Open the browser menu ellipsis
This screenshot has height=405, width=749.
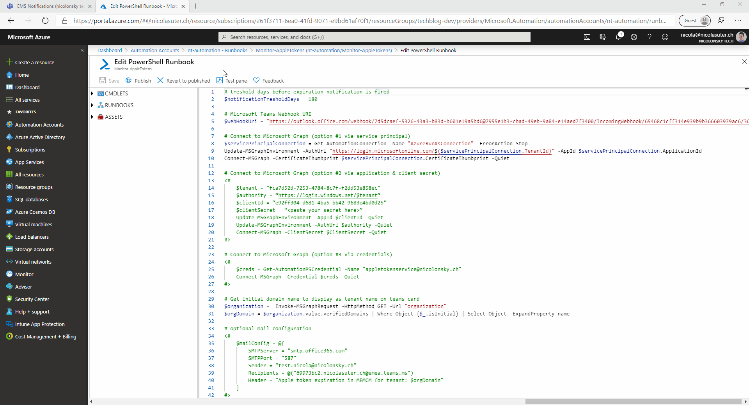tap(738, 21)
